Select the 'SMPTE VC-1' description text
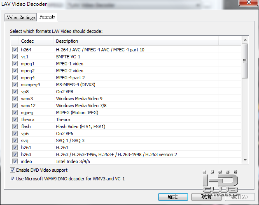Image resolution: width=259 pixels, height=205 pixels. click(x=68, y=57)
